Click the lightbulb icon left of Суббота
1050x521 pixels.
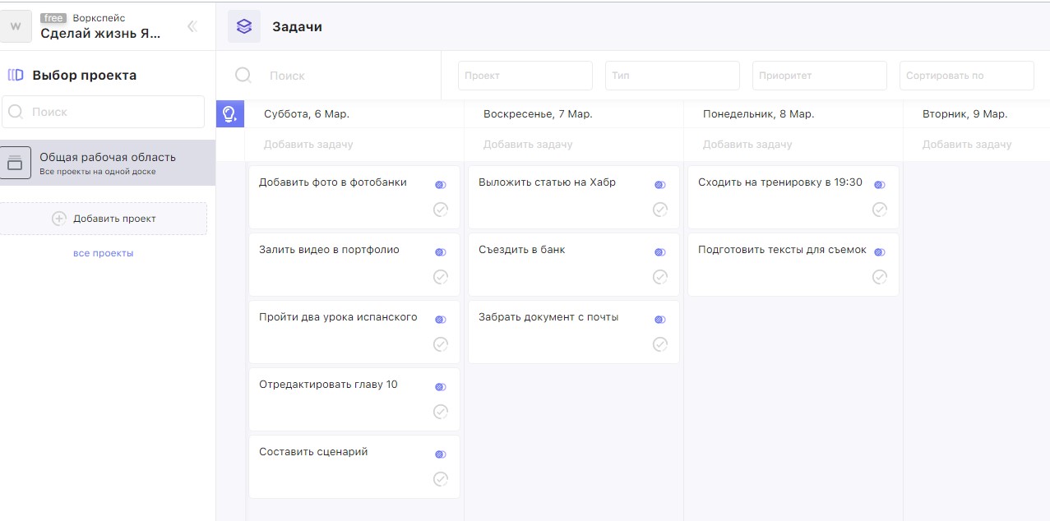(229, 114)
